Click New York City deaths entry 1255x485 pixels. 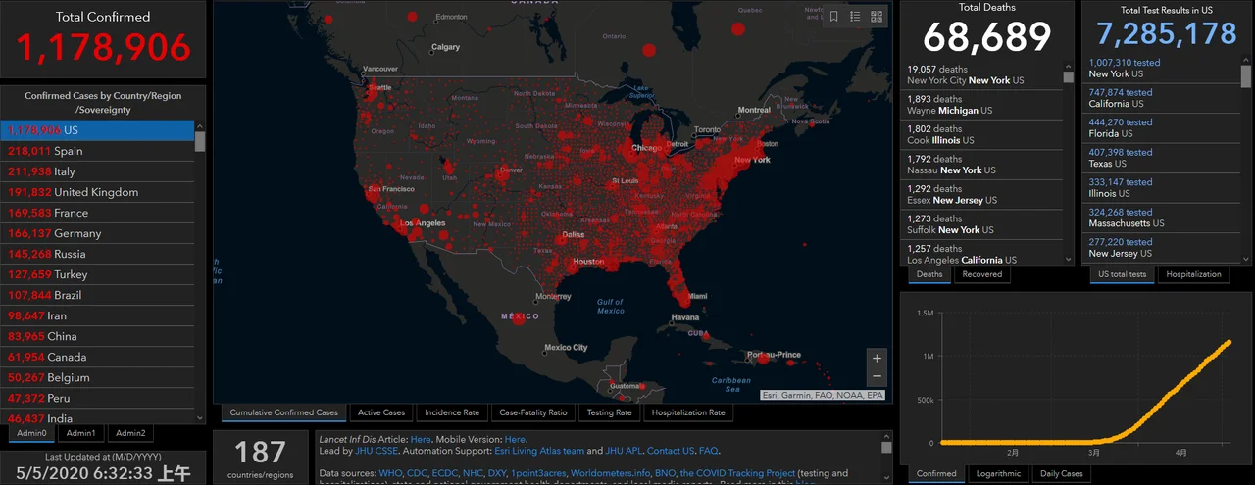point(981,75)
